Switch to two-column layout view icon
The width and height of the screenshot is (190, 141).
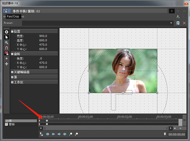[x=178, y=11]
